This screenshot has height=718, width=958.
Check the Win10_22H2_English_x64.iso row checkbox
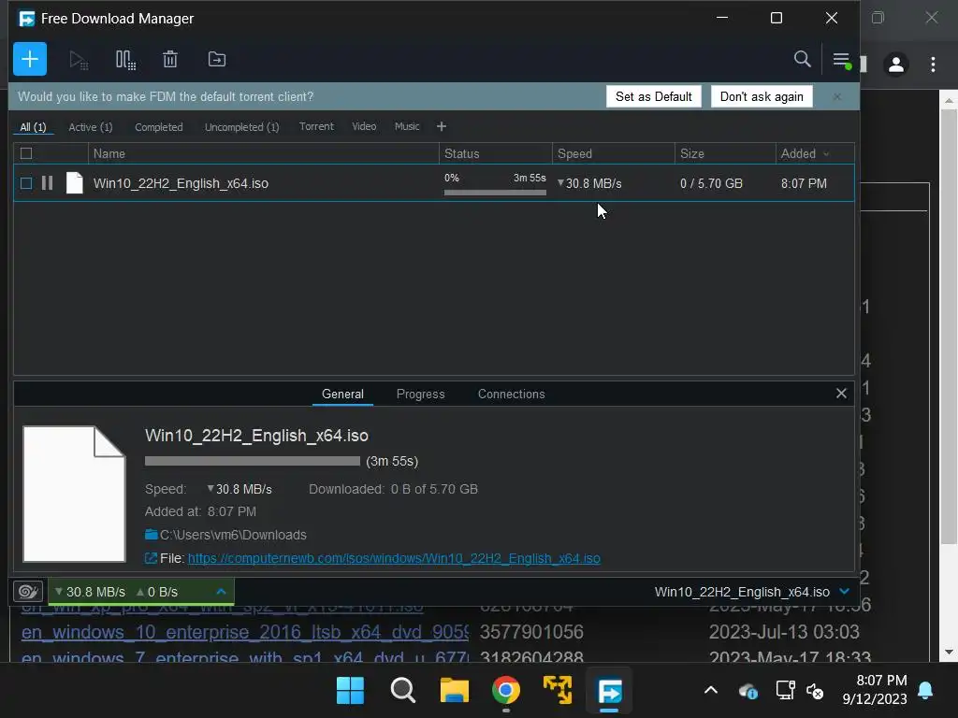[x=26, y=183]
